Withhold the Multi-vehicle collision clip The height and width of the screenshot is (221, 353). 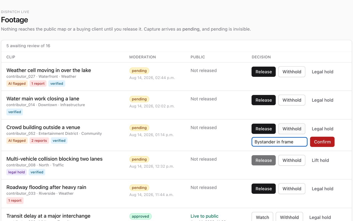[x=292, y=160]
